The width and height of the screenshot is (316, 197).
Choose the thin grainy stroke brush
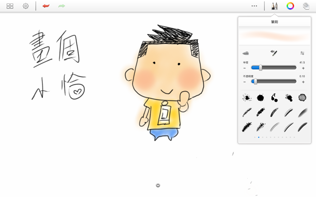pos(247,112)
